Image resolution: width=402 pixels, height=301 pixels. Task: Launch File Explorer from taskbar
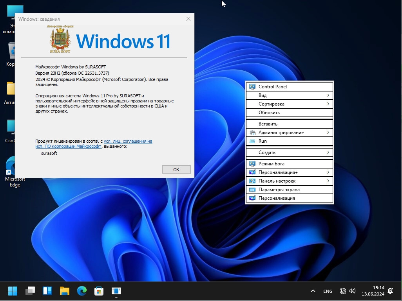pos(65,291)
